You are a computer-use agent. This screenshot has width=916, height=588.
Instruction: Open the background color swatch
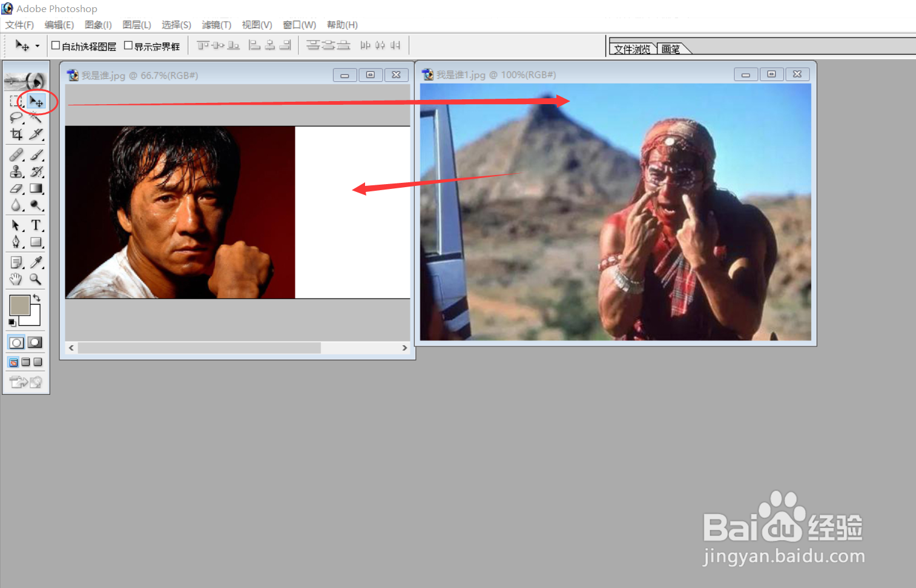[x=34, y=319]
